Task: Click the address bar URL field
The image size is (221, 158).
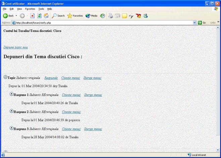Action: point(101,23)
